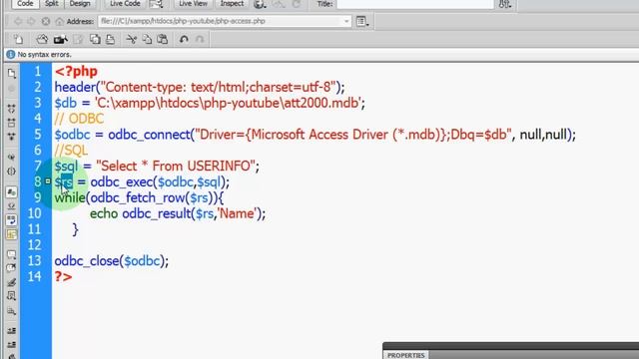This screenshot has height=359, width=639.
Task: Click the Paste clipboard icon
Action: point(162,39)
